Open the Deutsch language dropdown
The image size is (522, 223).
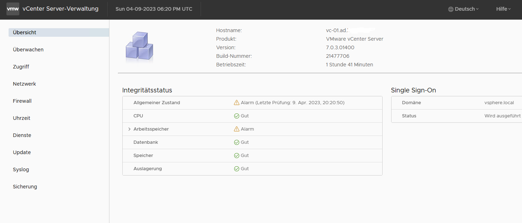pos(465,9)
